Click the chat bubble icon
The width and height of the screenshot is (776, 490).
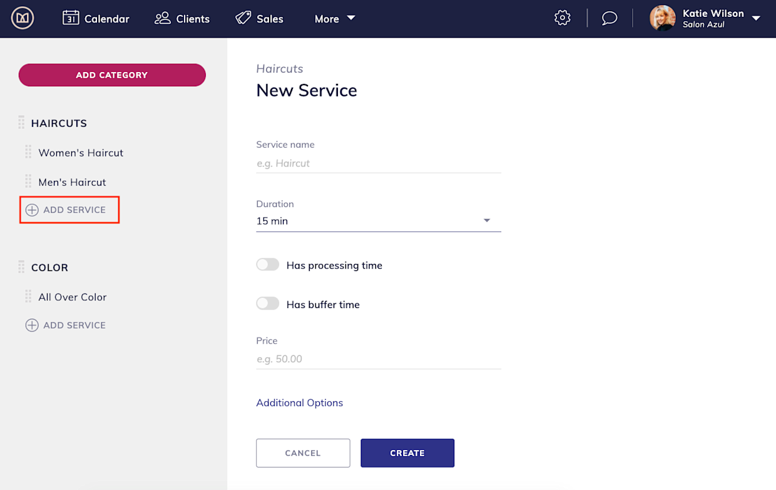pos(608,18)
